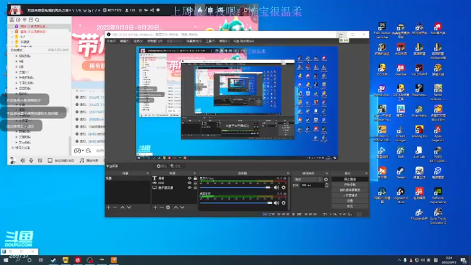Pop out the controls dock panel
This screenshot has width=471, height=265.
366,173
